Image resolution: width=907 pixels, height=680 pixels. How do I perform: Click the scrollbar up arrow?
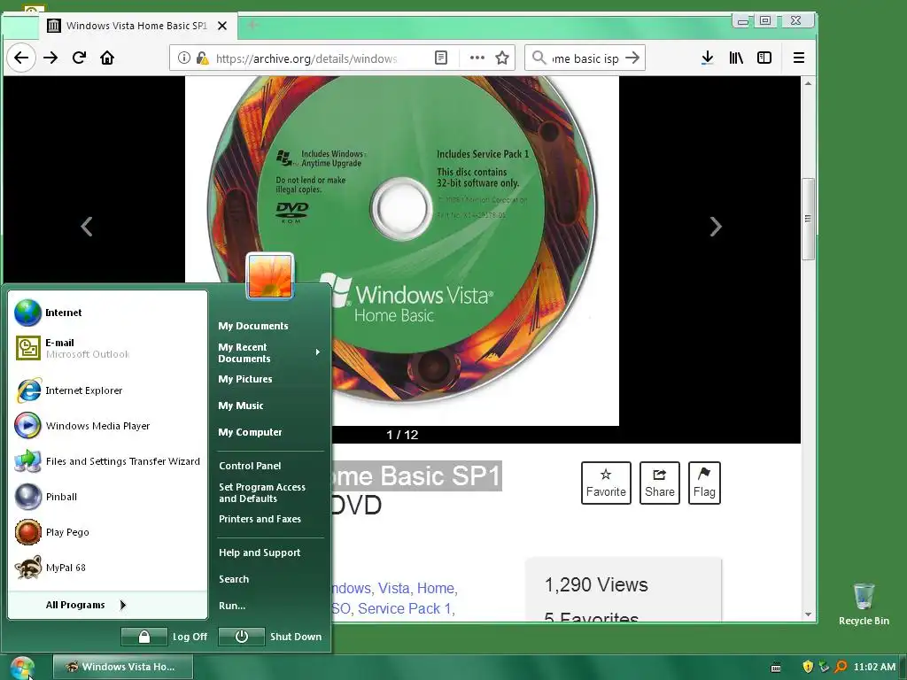[808, 83]
